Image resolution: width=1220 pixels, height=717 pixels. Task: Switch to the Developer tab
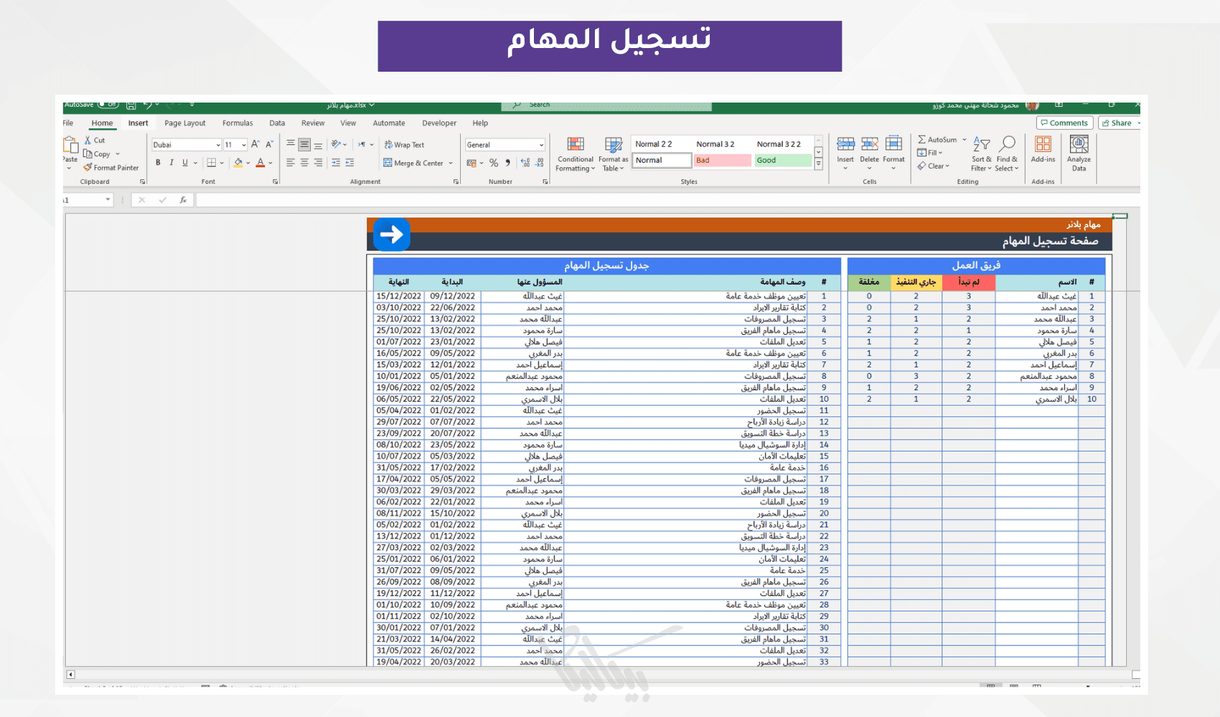[x=439, y=123]
